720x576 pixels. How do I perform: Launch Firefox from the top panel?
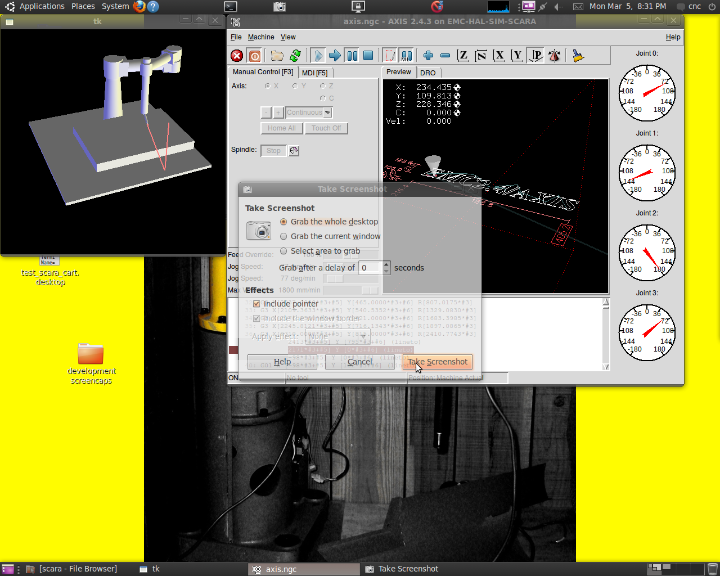(x=139, y=6)
